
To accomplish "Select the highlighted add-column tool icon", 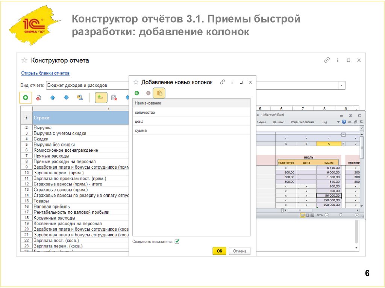I will pyautogui.click(x=100, y=97).
